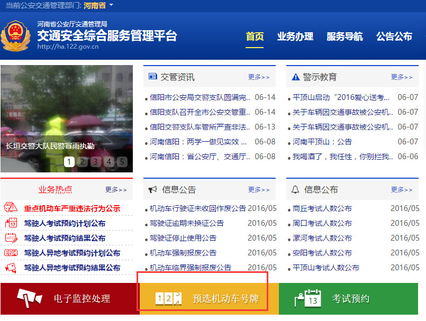The height and width of the screenshot is (321, 426).
Task: Click the megaphone icon beside 信息公告
Action: tap(153, 189)
